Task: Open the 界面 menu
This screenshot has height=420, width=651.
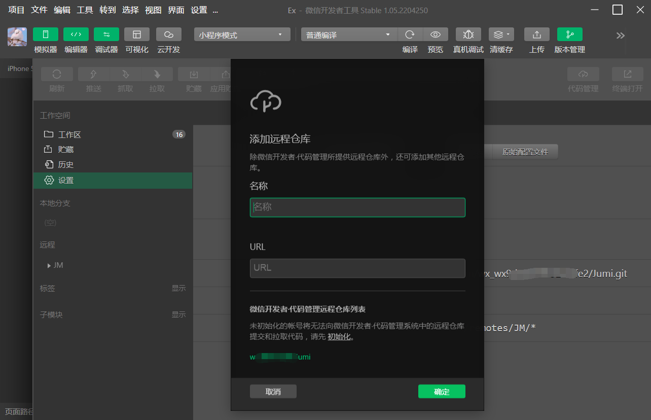Action: tap(176, 10)
